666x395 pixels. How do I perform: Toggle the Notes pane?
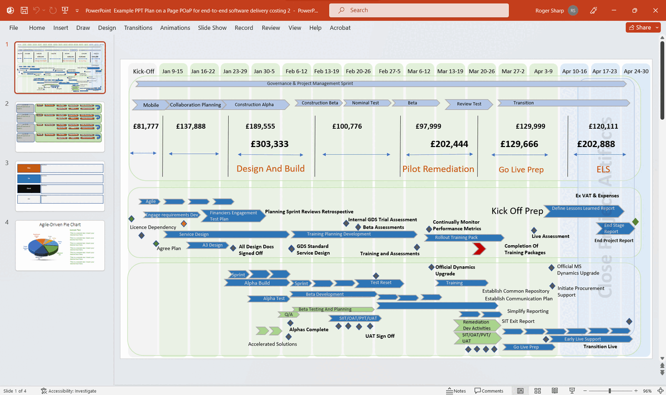[x=456, y=390]
